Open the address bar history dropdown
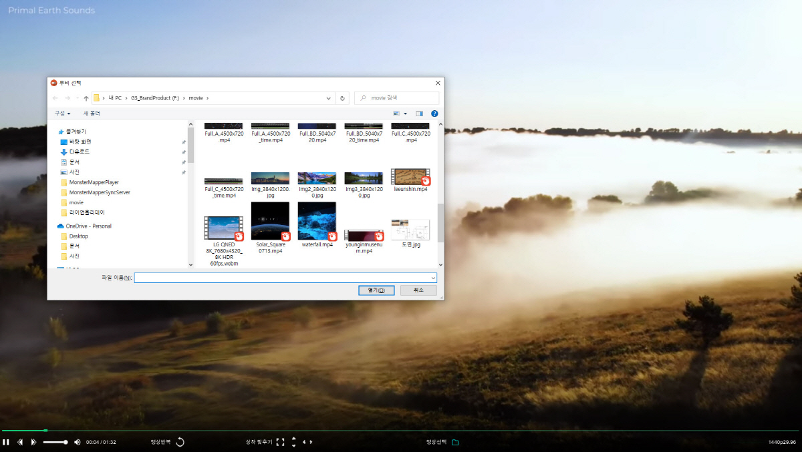This screenshot has width=802, height=452. pos(329,98)
